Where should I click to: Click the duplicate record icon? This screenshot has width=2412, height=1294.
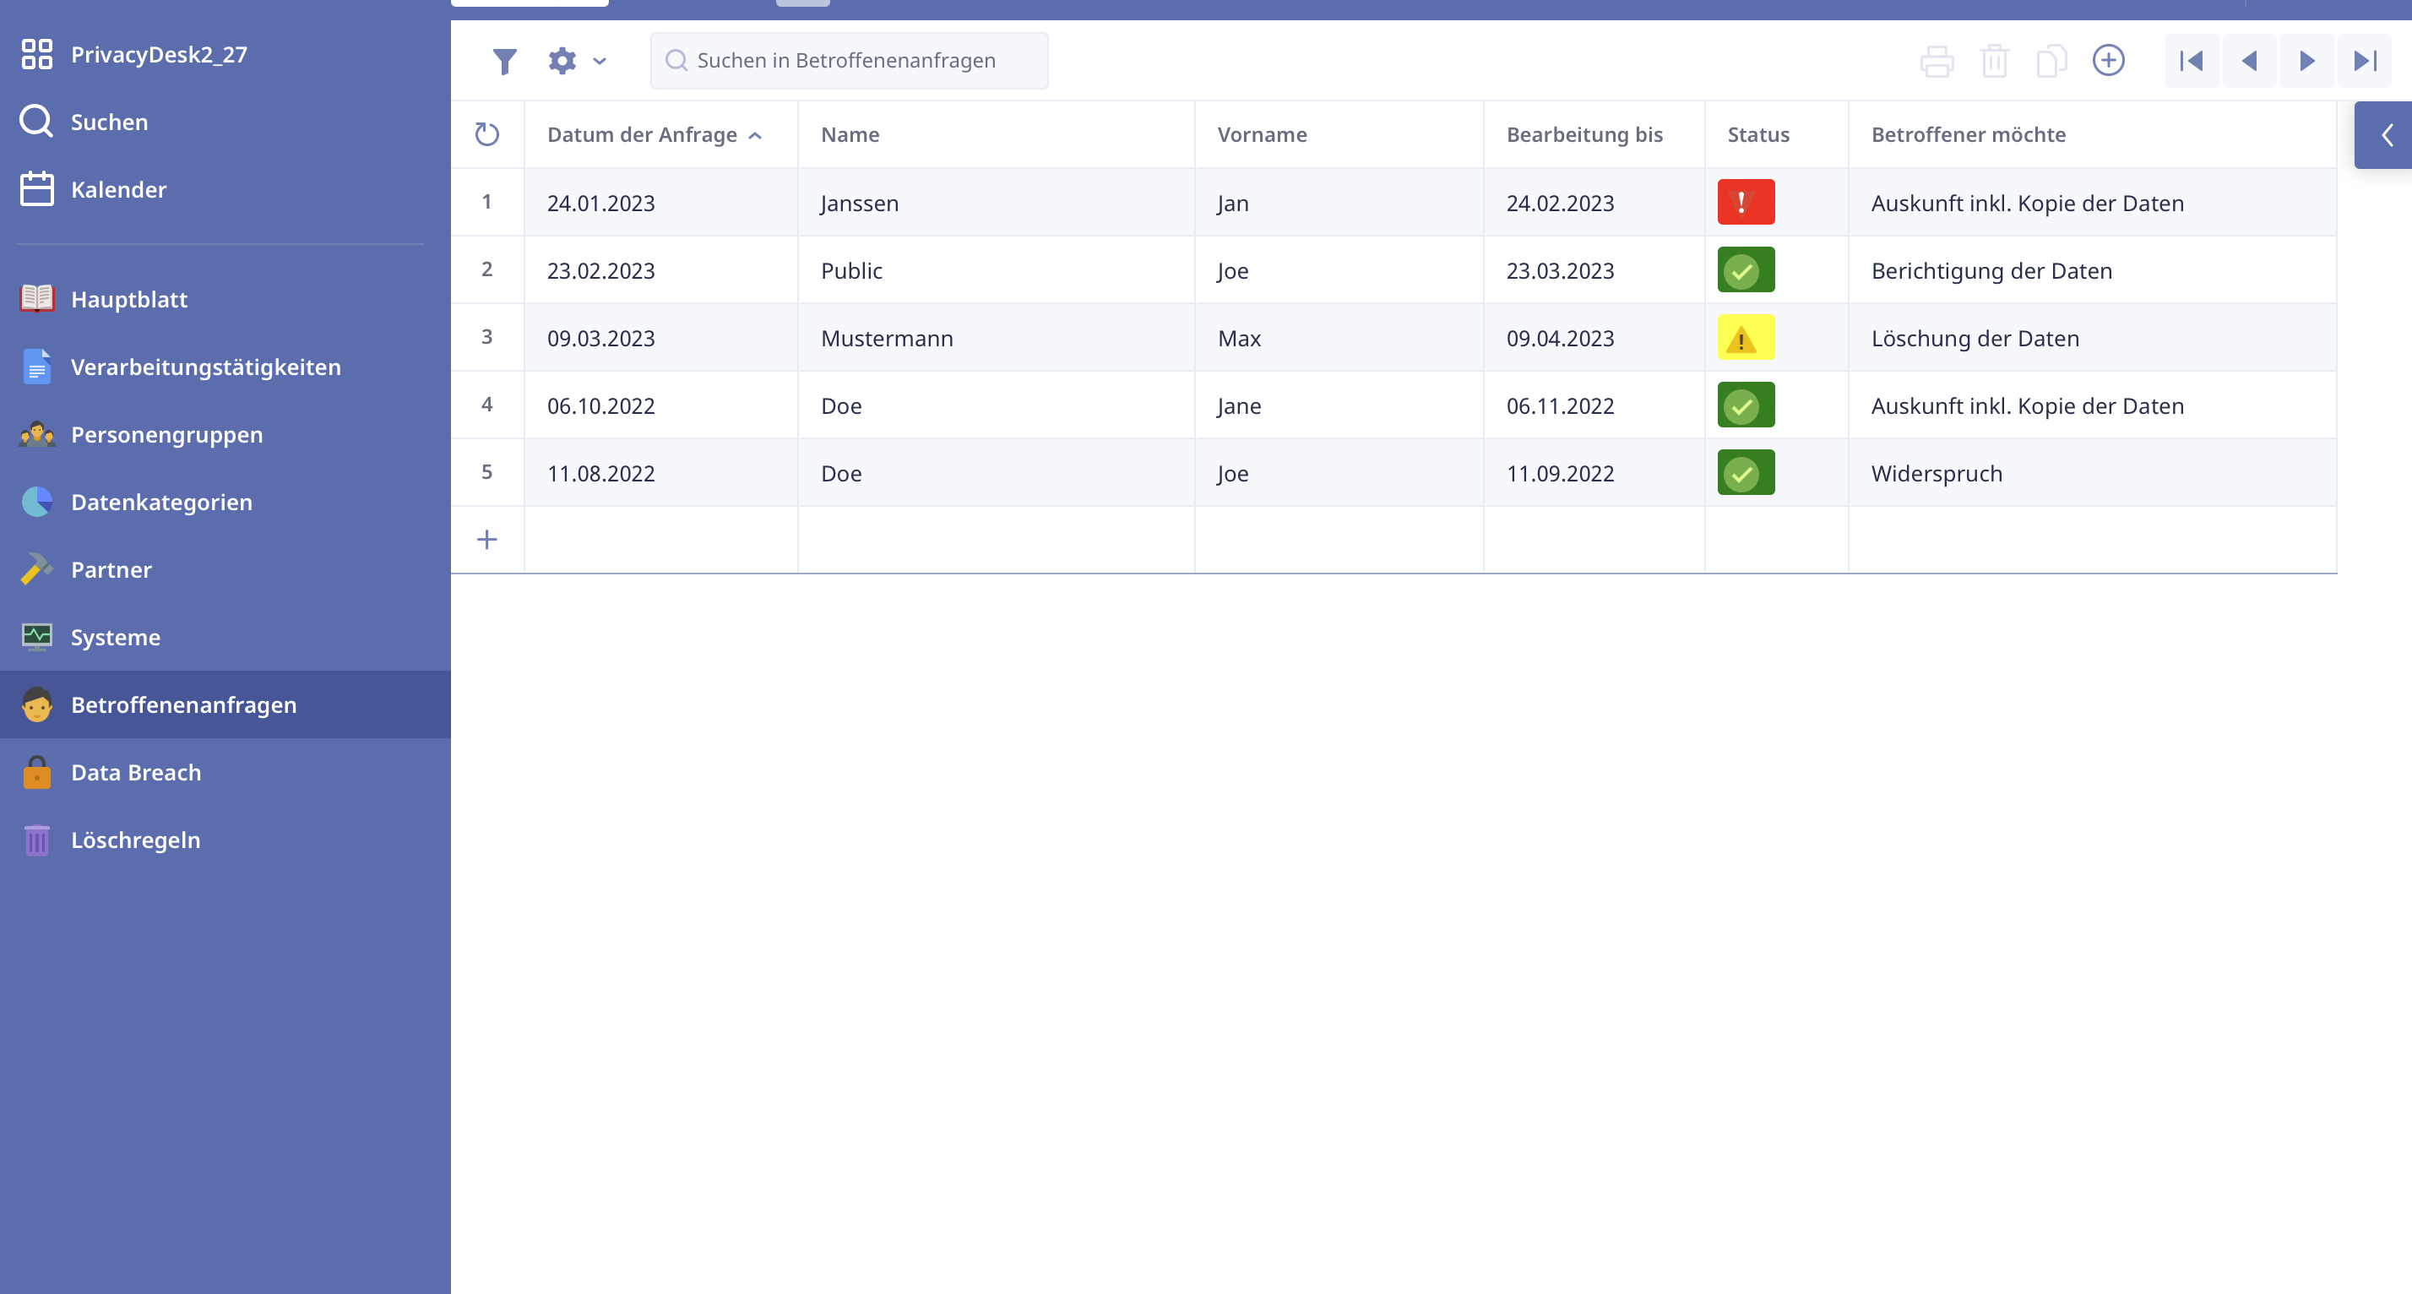point(2051,61)
